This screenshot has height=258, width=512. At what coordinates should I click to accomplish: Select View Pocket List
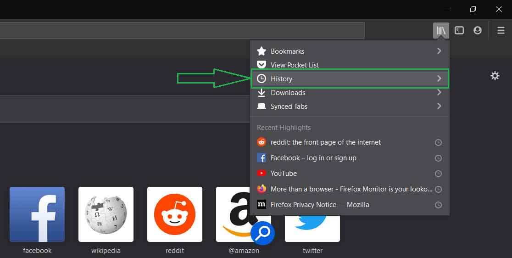pyautogui.click(x=295, y=65)
